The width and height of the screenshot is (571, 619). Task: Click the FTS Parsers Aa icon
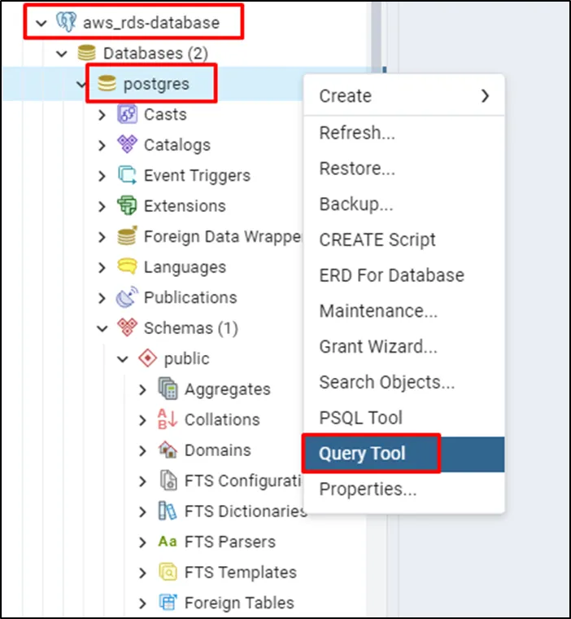[x=168, y=542]
